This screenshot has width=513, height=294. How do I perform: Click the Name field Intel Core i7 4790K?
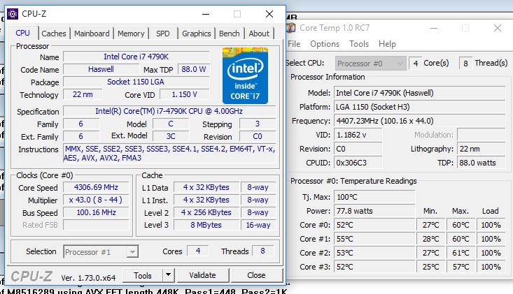coord(136,57)
